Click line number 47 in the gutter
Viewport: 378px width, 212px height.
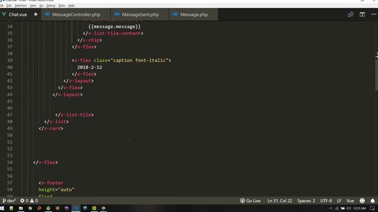(9, 115)
